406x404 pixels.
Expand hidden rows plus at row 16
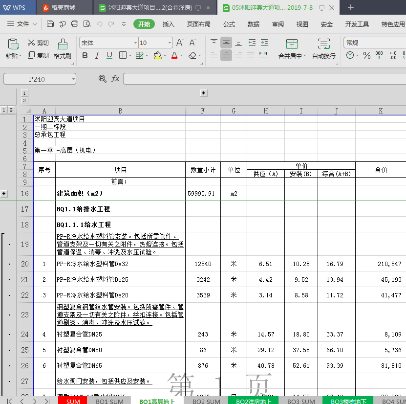coord(4,194)
